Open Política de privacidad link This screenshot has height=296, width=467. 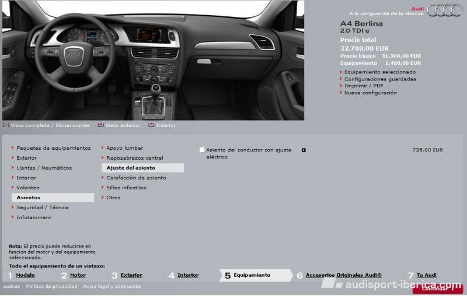point(51,287)
